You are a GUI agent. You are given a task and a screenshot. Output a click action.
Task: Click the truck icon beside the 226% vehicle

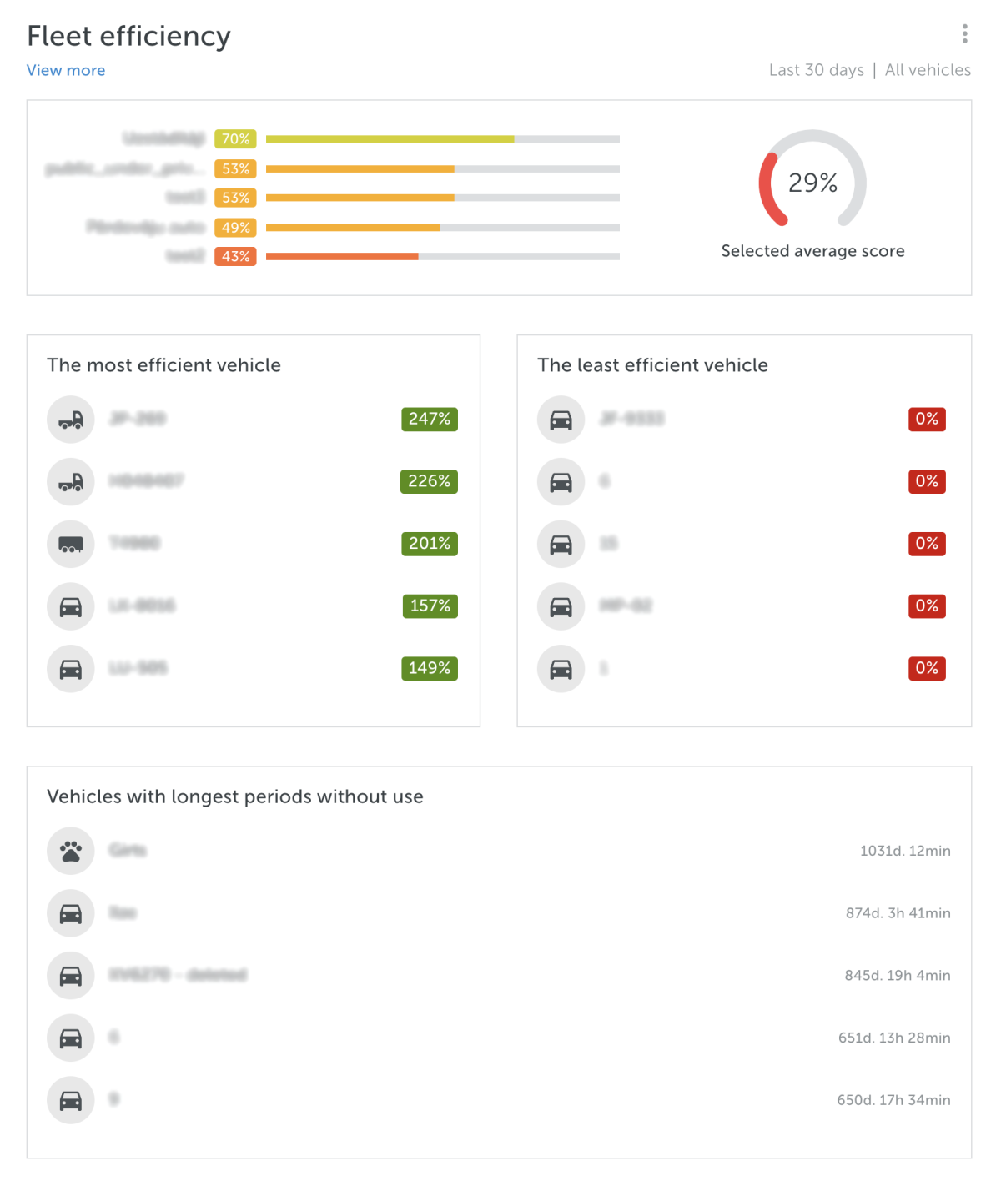tap(70, 481)
